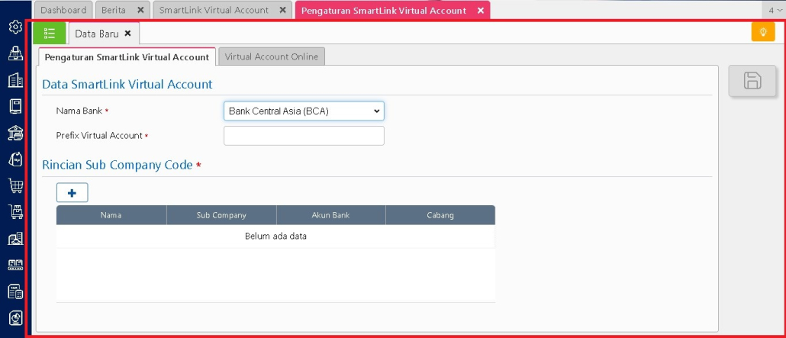Expand the Nama Bank dropdown
Screen dimensions: 786x338
click(304, 111)
